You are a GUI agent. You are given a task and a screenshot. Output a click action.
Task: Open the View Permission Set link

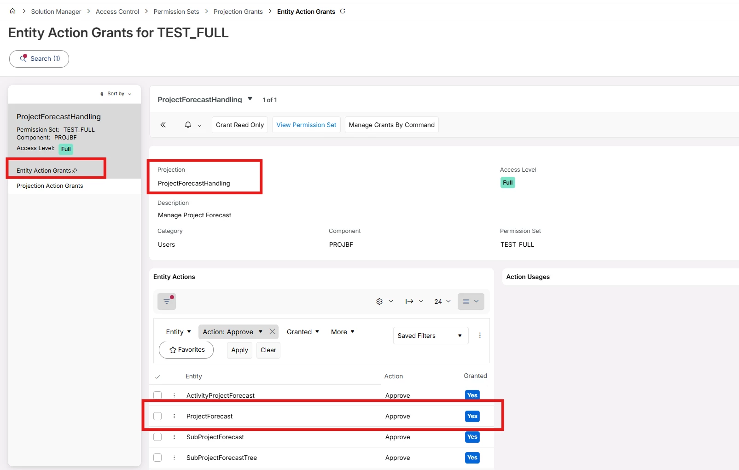[306, 125]
